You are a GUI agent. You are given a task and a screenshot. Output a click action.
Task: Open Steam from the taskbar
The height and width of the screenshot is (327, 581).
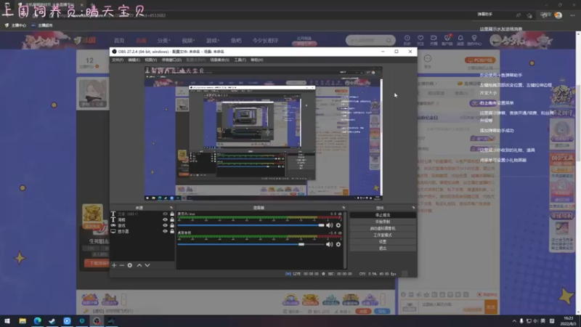pyautogui.click(x=52, y=320)
